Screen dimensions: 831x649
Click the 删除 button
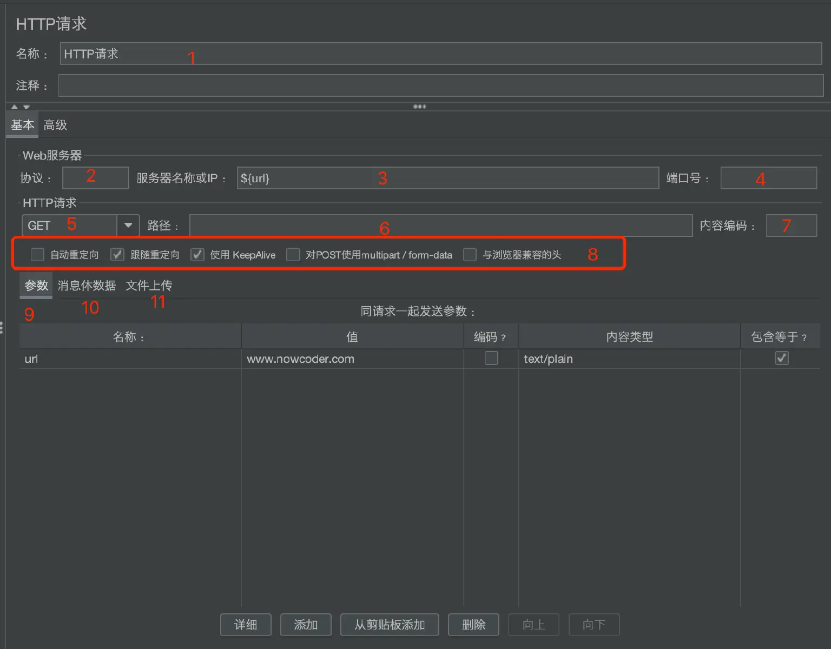click(x=473, y=625)
